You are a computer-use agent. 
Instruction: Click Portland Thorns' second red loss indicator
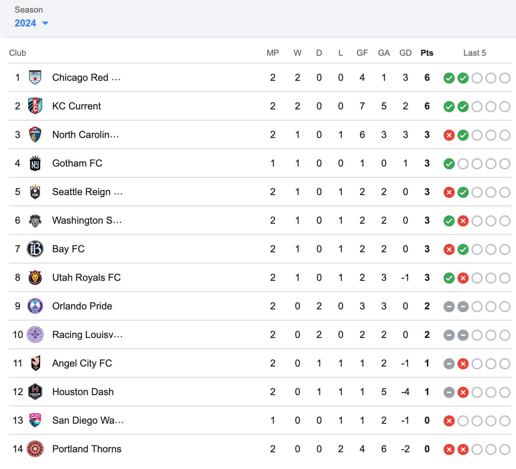[463, 449]
